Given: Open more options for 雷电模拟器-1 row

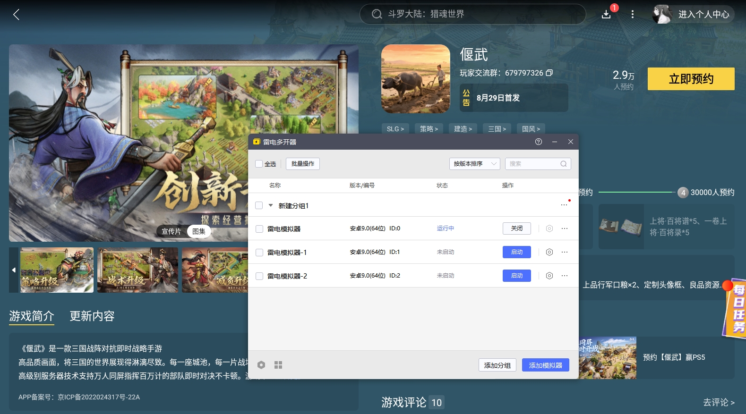Looking at the screenshot, I should (565, 252).
